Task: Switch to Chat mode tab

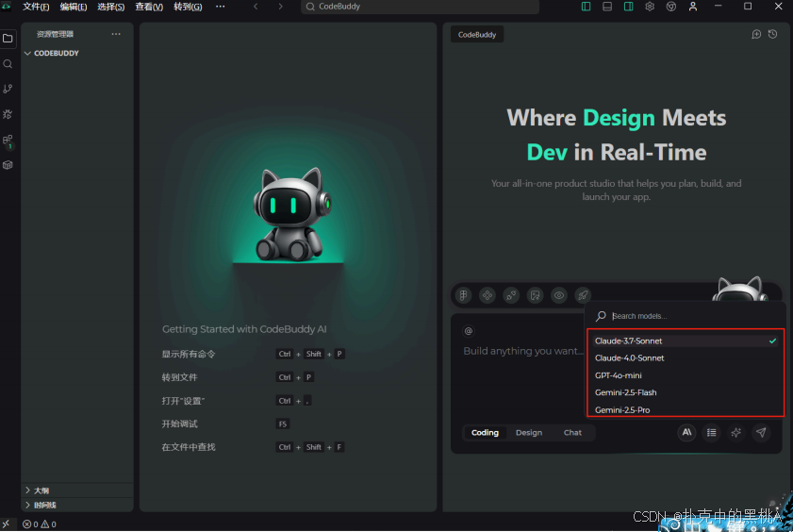Action: 572,432
